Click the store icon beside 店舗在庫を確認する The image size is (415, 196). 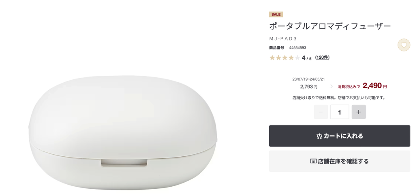click(x=313, y=161)
